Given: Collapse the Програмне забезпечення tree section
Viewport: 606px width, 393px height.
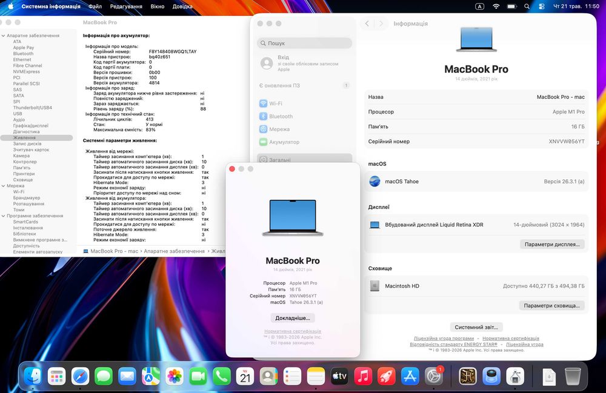Looking at the screenshot, I should 4,216.
